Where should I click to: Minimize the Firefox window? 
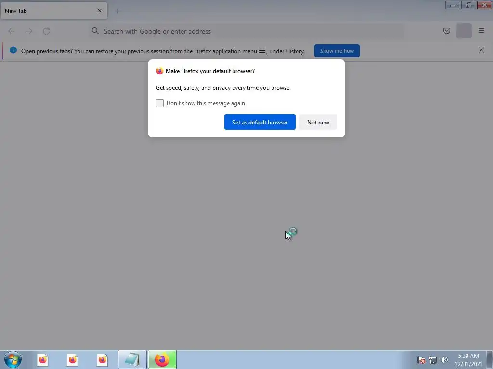click(x=453, y=5)
